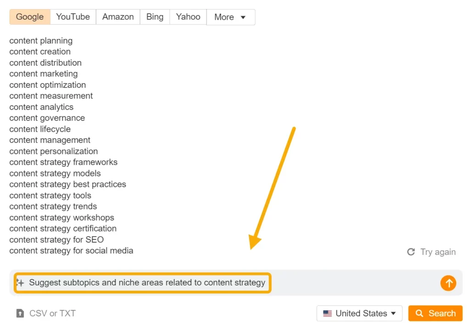Image resolution: width=470 pixels, height=330 pixels.
Task: Click the magnifier icon inside the Search button
Action: (419, 313)
